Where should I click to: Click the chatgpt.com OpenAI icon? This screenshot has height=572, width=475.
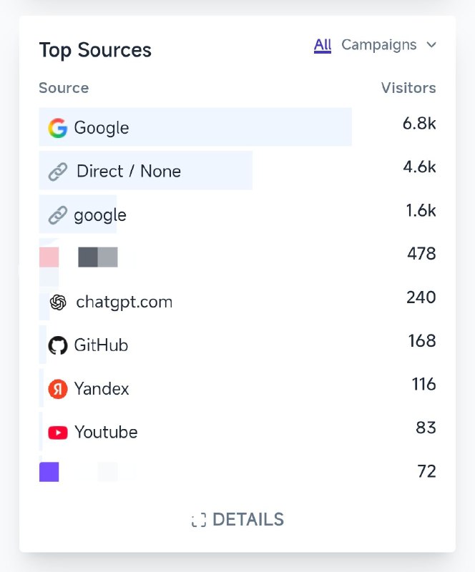58,302
